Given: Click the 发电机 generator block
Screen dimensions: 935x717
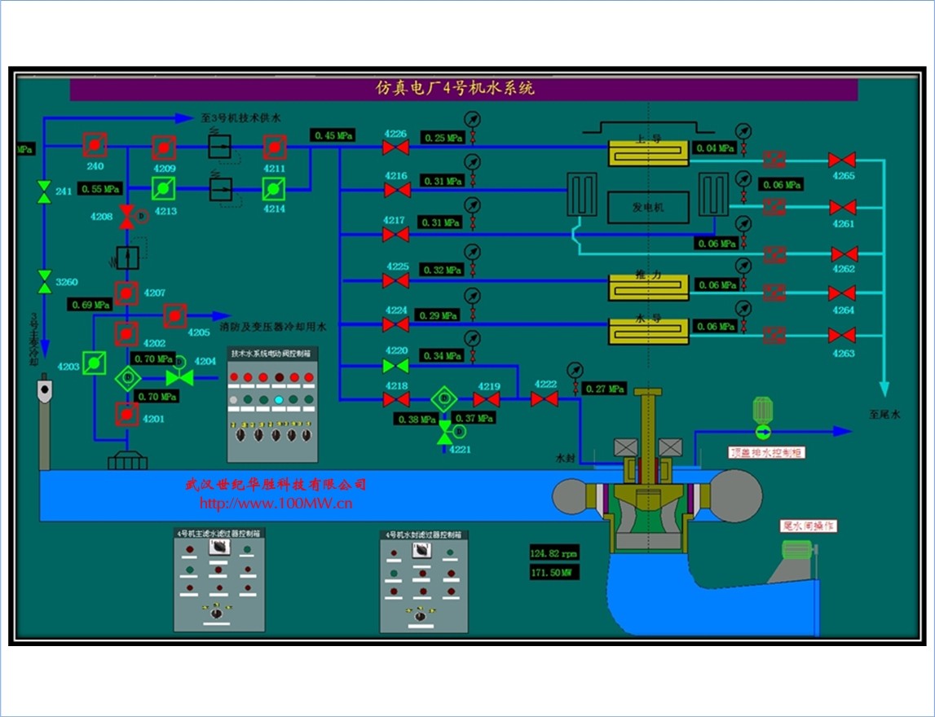Looking at the screenshot, I should (649, 207).
